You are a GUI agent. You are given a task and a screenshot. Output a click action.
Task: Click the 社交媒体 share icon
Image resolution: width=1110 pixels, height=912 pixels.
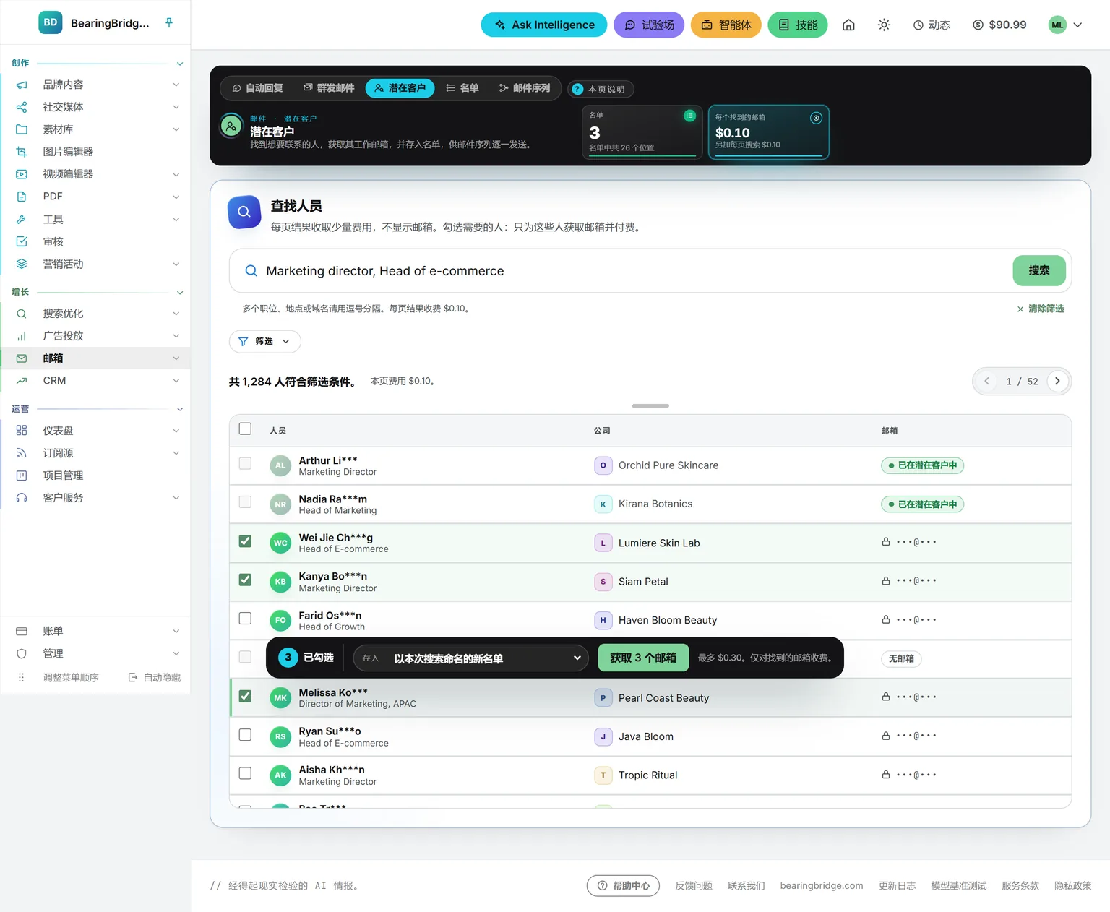(x=22, y=107)
